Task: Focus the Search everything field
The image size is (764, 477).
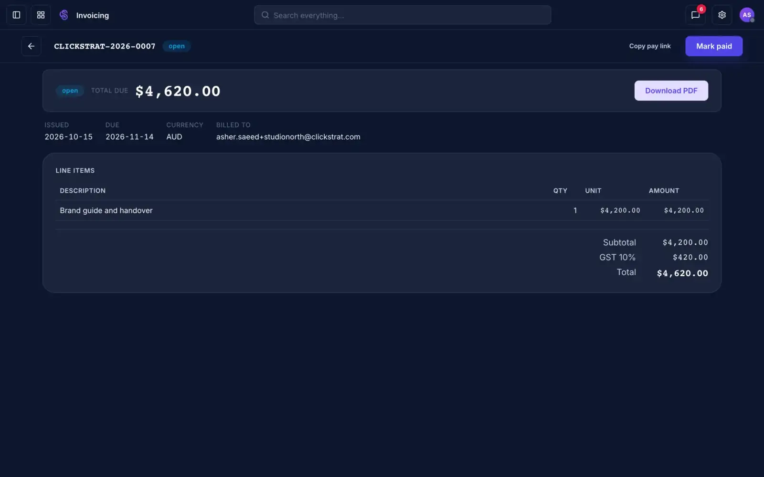Action: [x=403, y=15]
